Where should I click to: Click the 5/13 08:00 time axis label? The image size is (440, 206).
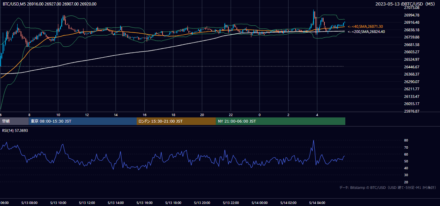pos(29,203)
